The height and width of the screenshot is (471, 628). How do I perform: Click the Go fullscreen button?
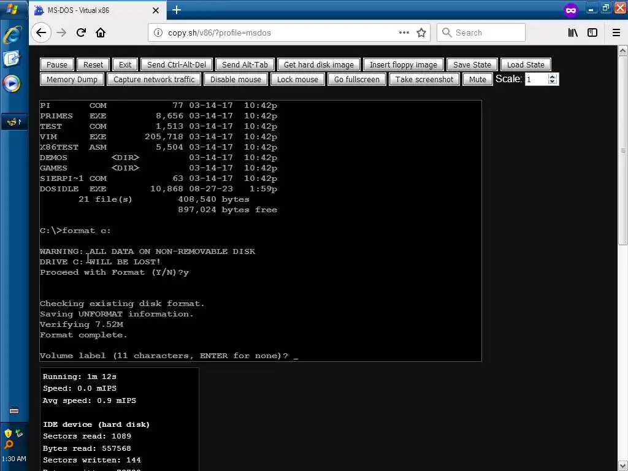coord(356,79)
